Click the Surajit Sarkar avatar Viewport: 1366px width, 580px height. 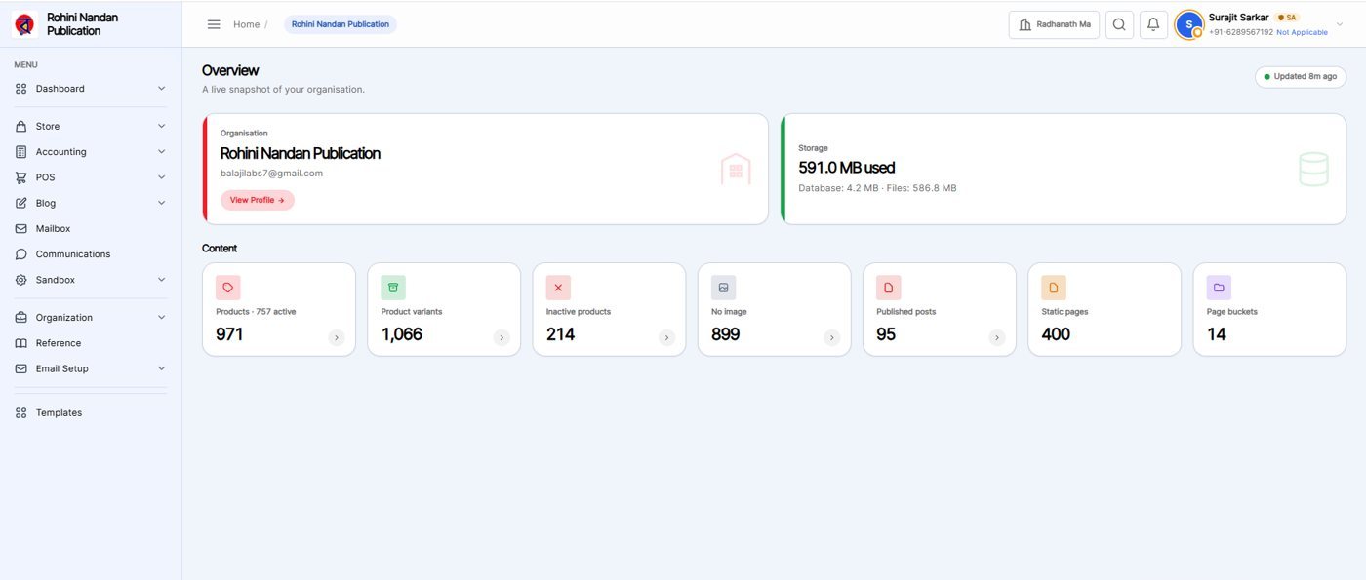click(1188, 24)
